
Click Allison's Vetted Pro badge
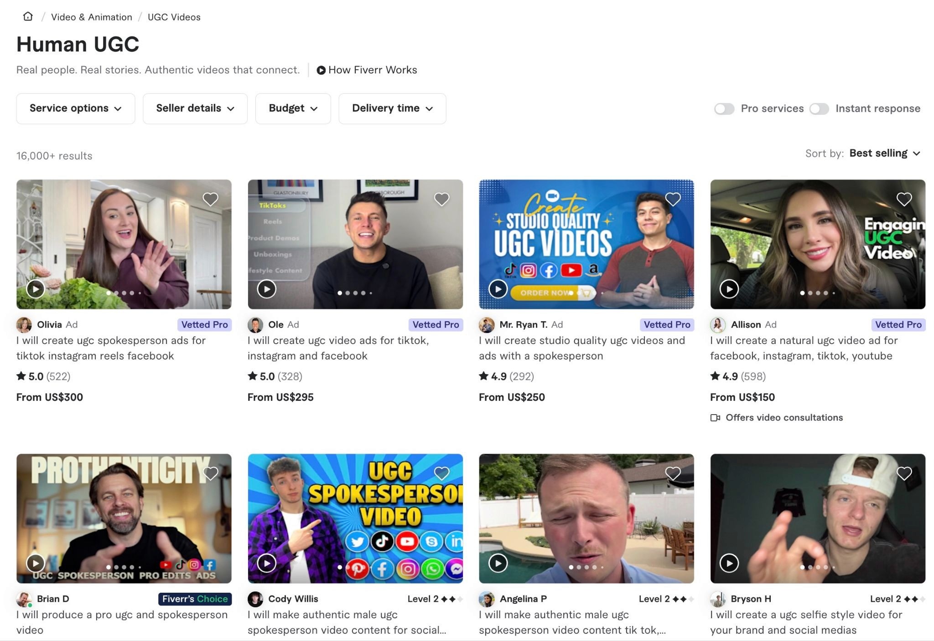[898, 325]
